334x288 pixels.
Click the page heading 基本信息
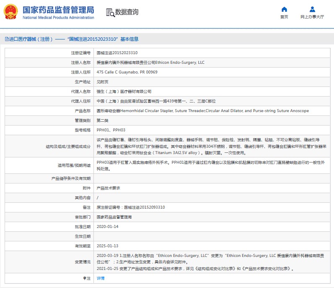pyautogui.click(x=129, y=39)
